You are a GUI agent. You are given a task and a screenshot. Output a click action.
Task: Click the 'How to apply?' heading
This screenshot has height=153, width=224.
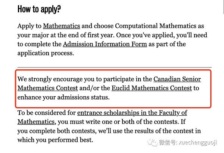pos(39,9)
